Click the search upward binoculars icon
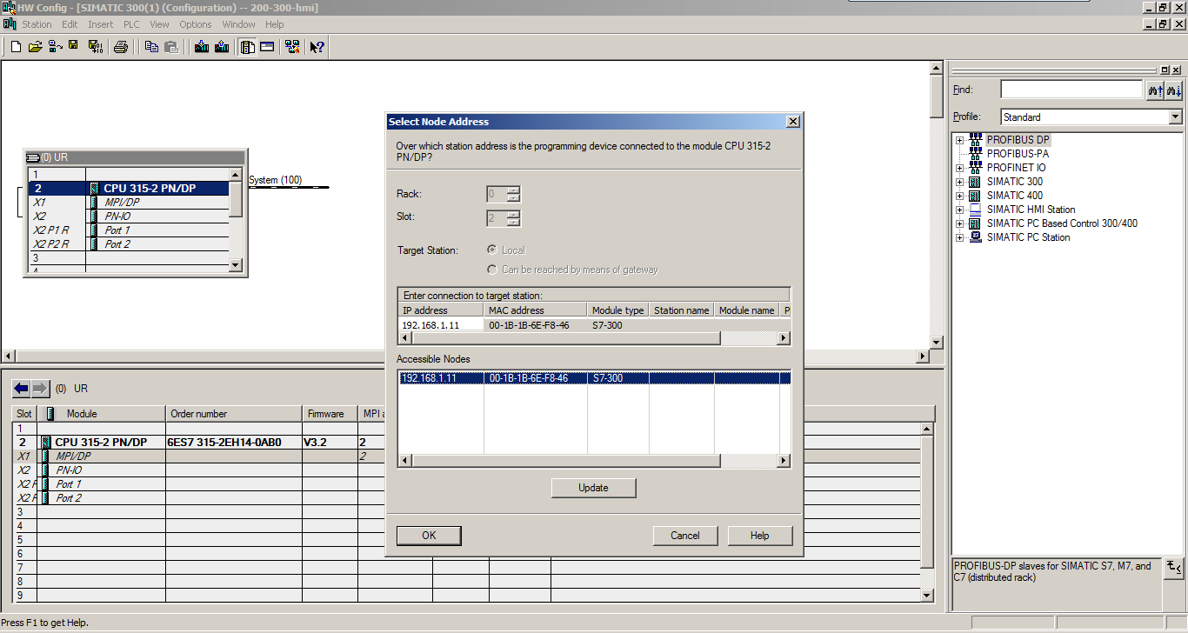 tap(1156, 90)
